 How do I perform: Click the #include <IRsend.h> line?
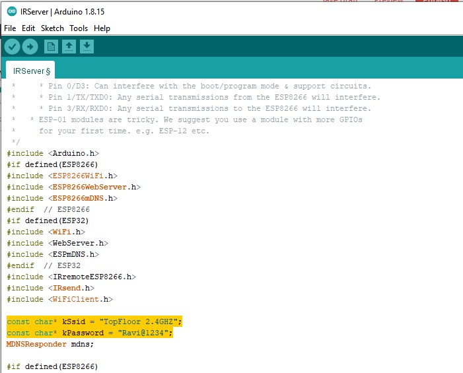(50, 288)
